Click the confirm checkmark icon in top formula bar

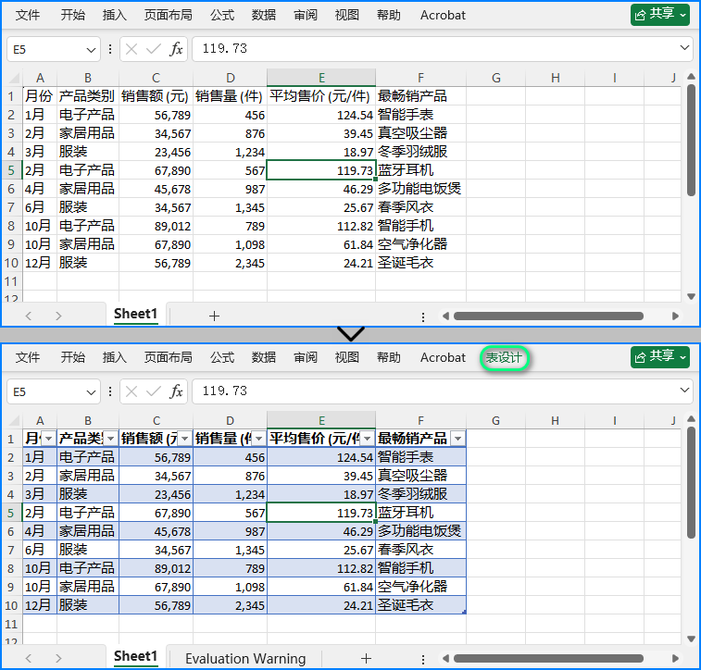point(154,49)
